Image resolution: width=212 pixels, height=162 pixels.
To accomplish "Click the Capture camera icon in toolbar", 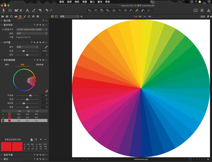I will 10,10.
